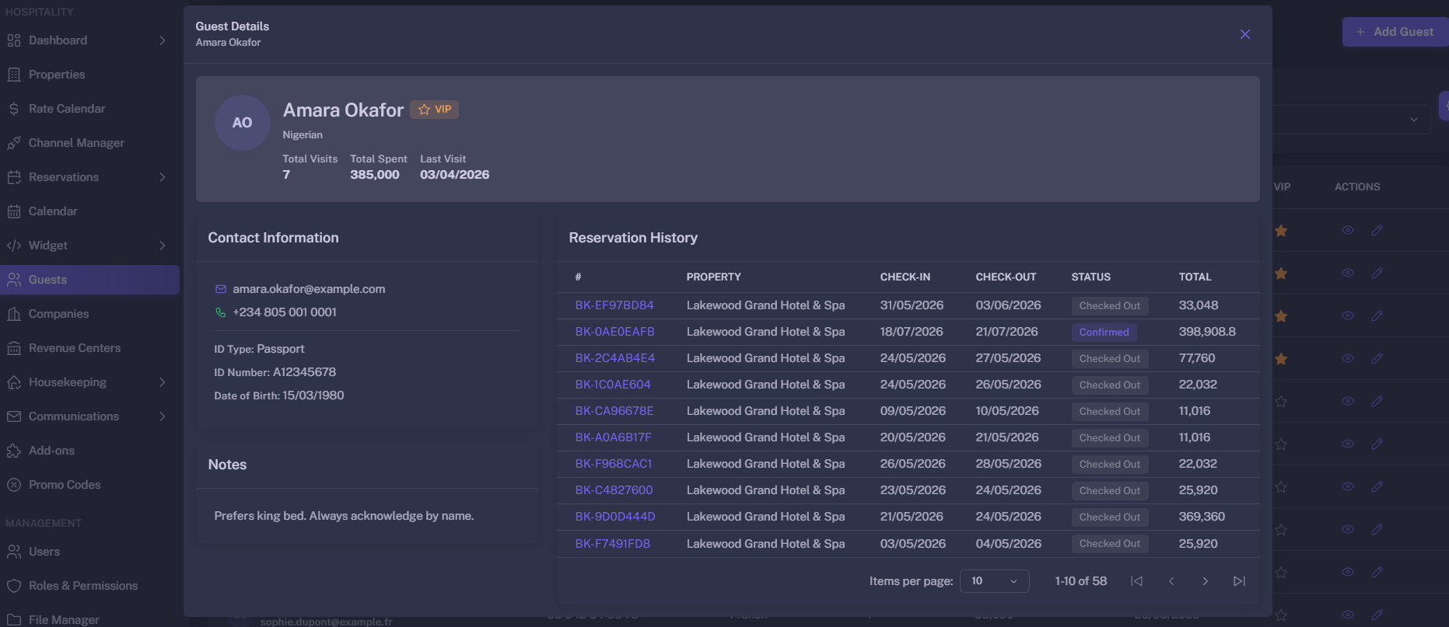Click the Companies sidebar icon
This screenshot has width=1449, height=627.
click(x=14, y=314)
